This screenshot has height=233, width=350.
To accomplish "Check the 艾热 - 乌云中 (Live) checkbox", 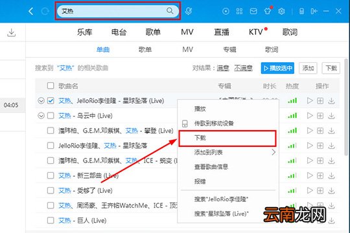I will tap(51, 116).
